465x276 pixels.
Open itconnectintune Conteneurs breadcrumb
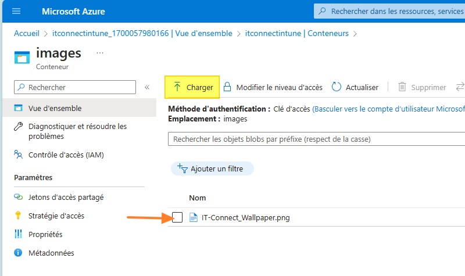(x=297, y=33)
